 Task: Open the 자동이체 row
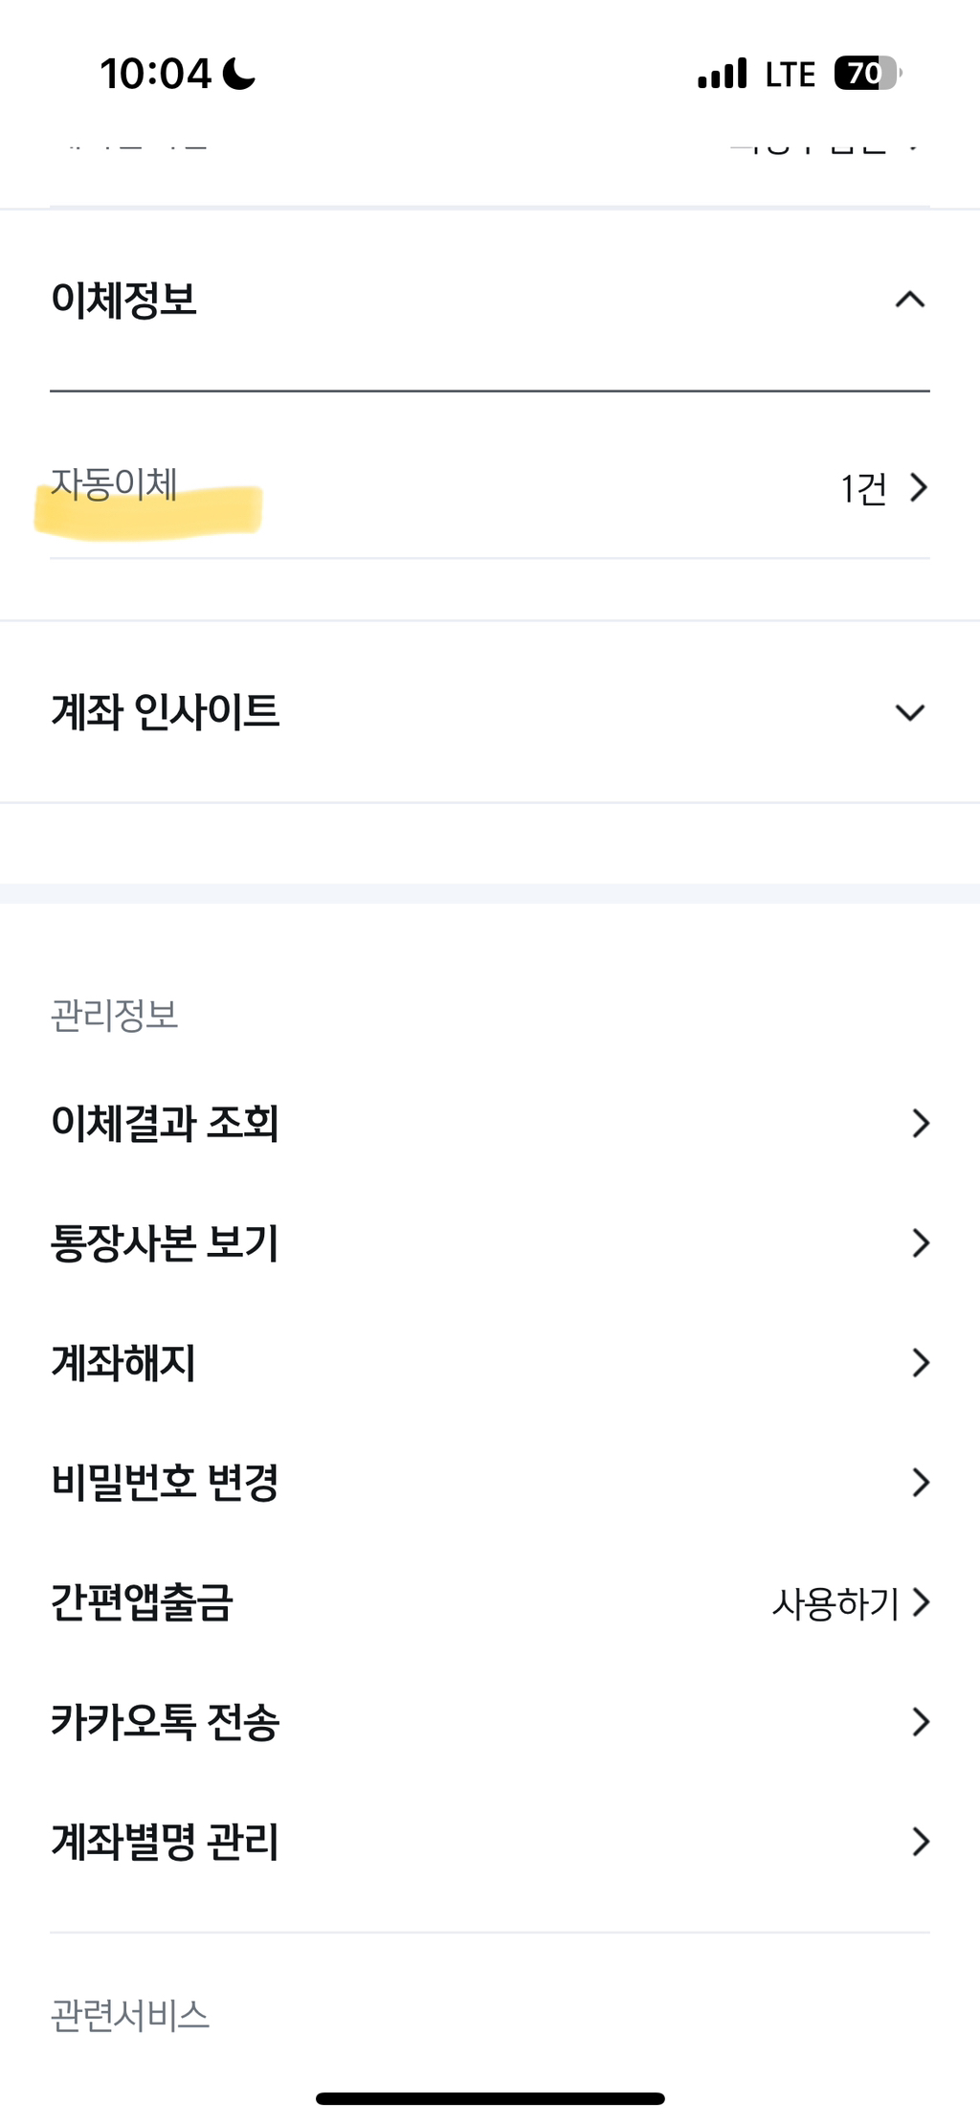[115, 486]
